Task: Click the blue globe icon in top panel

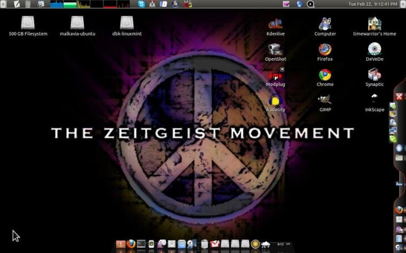Action: pyautogui.click(x=299, y=4)
